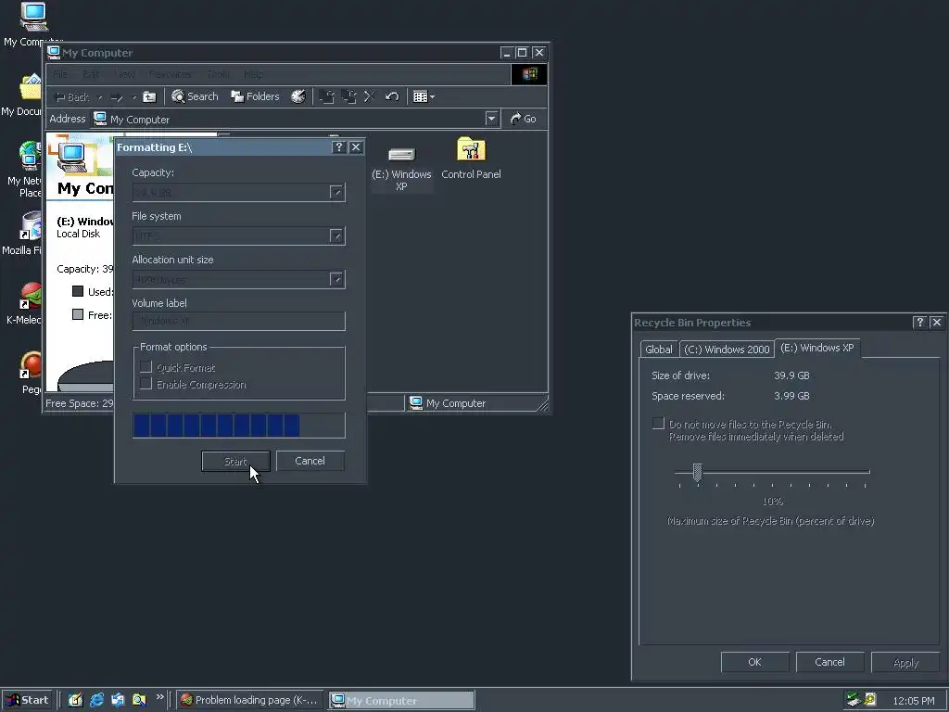Click Undo toolbar icon
This screenshot has width=949, height=712.
[392, 96]
